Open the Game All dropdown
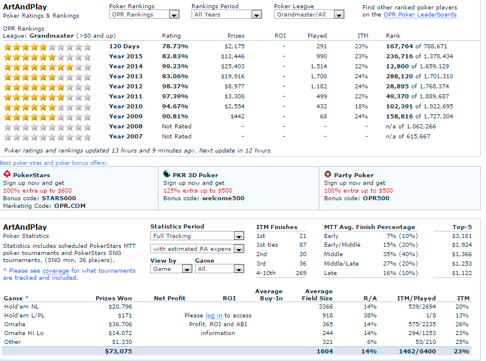The height and width of the screenshot is (361, 486). 220,269
